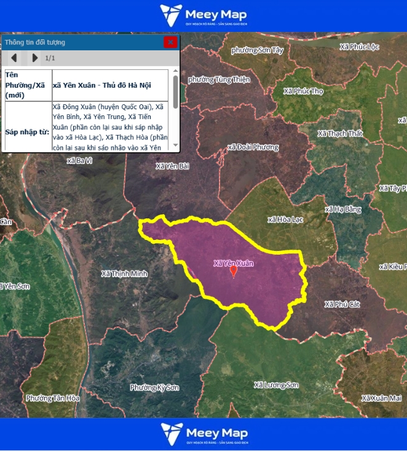Select Xã Lương Sơn on the map
Image resolution: width=407 pixels, height=451 pixels.
click(x=276, y=385)
